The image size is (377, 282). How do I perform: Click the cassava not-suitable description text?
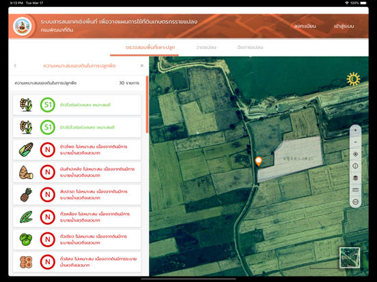(x=97, y=172)
